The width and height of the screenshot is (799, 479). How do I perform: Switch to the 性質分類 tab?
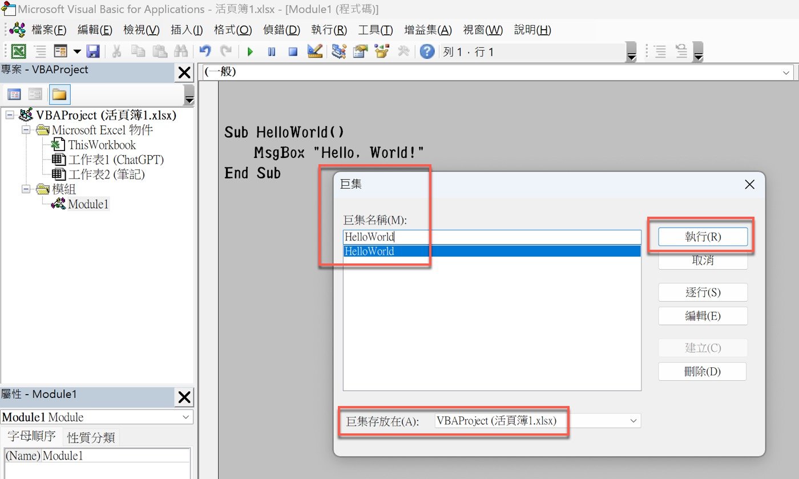point(91,437)
